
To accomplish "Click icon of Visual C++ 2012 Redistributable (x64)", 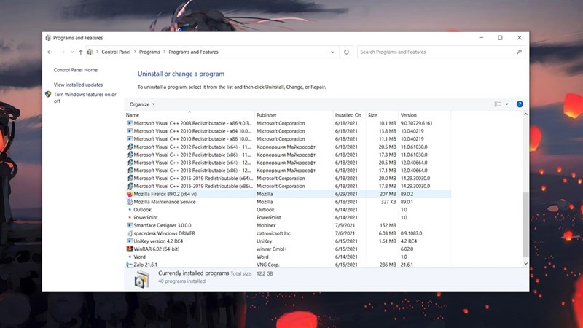I will (x=130, y=147).
